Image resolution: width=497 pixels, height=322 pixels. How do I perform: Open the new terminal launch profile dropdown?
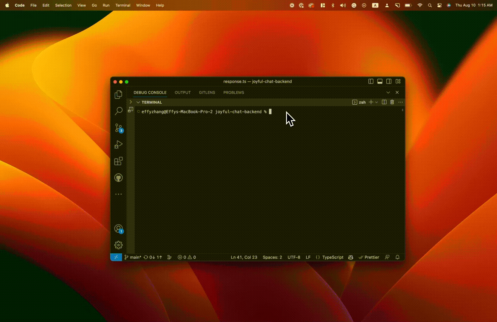point(377,102)
